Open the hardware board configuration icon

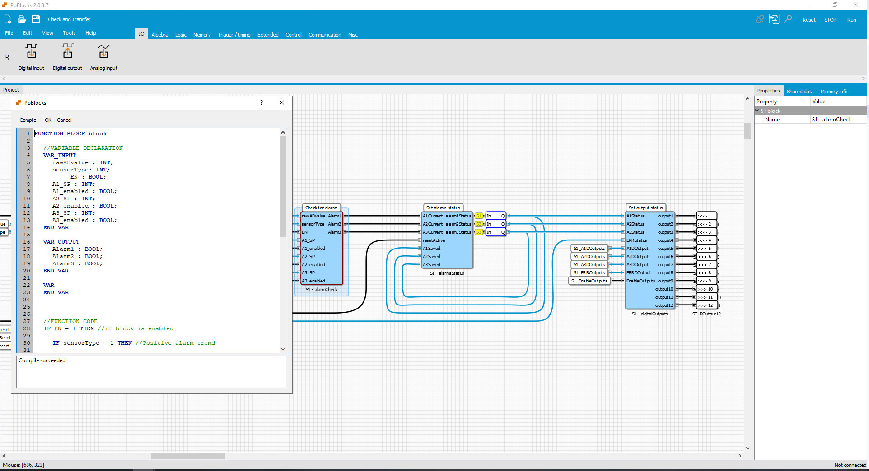tap(774, 19)
